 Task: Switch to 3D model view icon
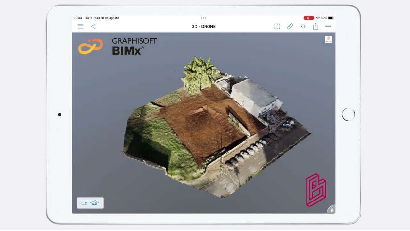(x=94, y=203)
